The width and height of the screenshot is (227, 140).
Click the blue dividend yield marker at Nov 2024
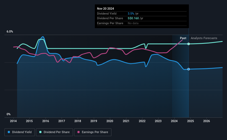pos(189,69)
